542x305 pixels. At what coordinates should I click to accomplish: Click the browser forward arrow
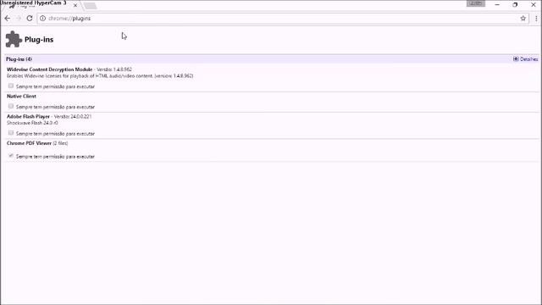coord(19,19)
